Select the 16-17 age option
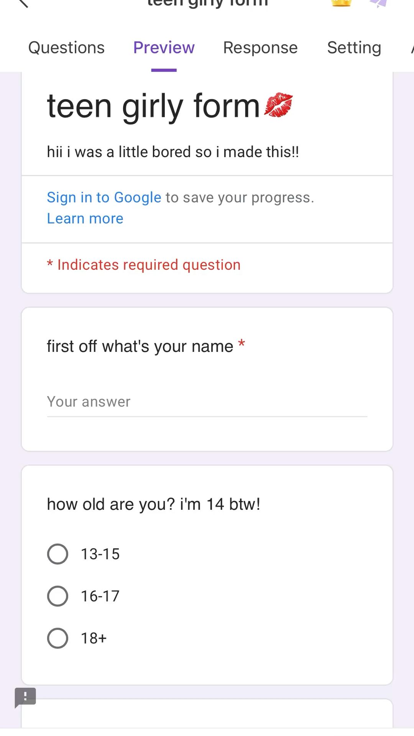The image size is (414, 736). (58, 596)
